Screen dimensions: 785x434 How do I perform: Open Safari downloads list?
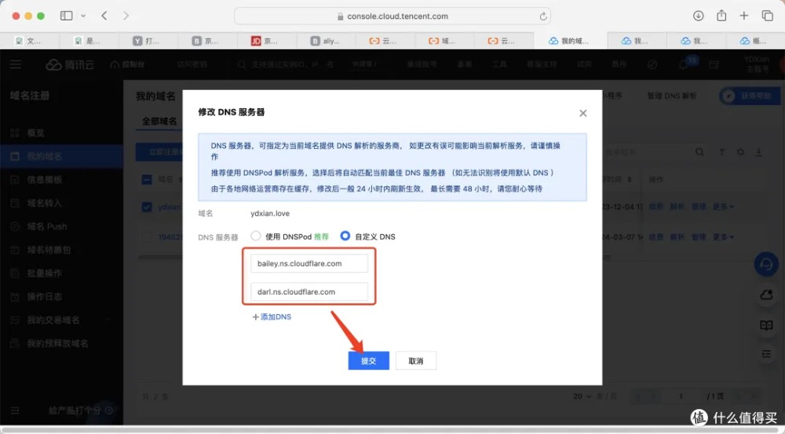click(x=698, y=16)
